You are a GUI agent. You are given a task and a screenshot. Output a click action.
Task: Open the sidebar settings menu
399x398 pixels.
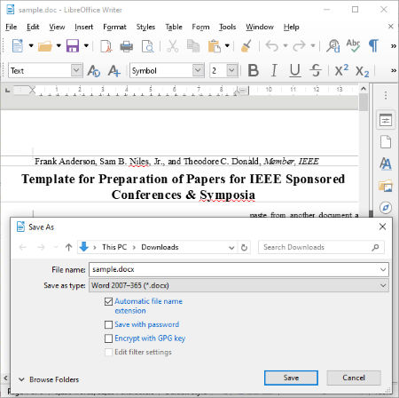point(386,95)
